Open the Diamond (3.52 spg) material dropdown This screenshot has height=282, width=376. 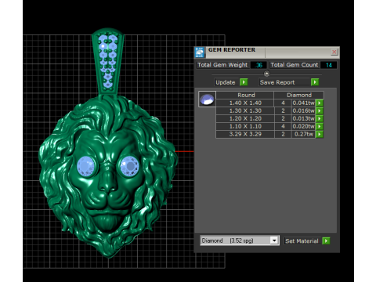(x=240, y=240)
